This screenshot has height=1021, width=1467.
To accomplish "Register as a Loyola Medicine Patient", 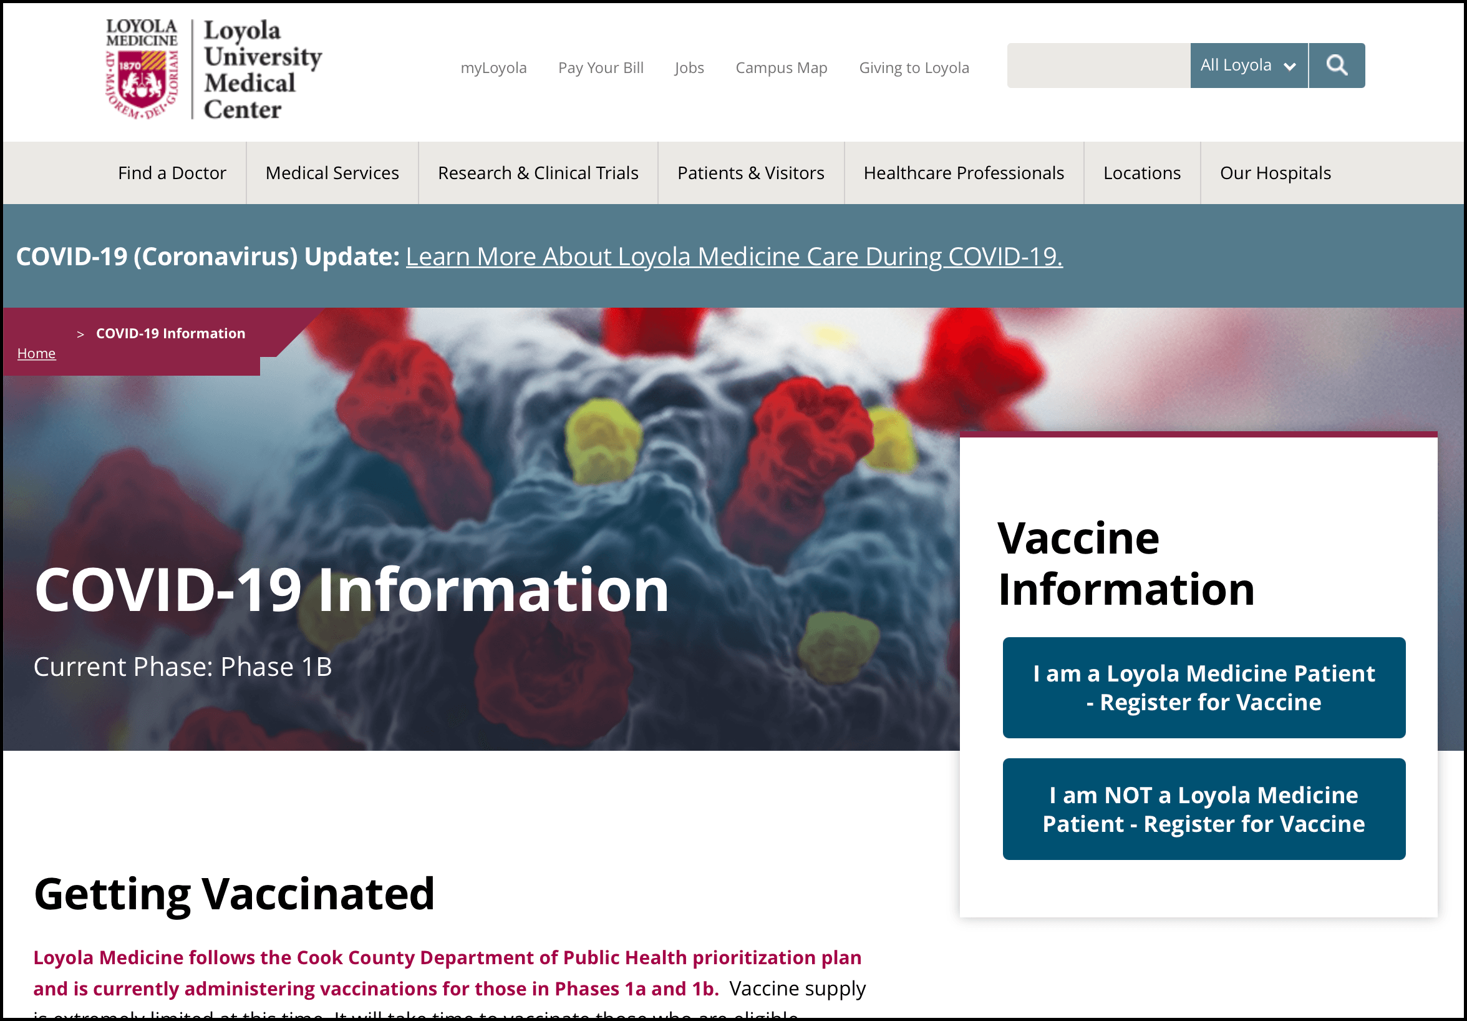I will tap(1204, 688).
